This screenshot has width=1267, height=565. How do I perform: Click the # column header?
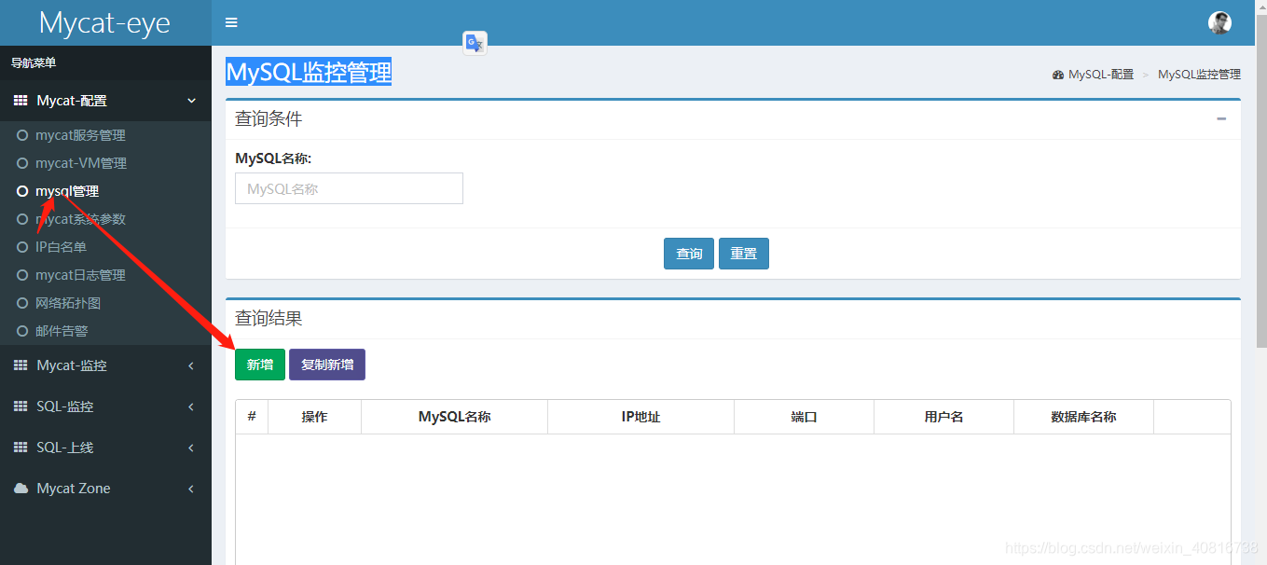252,417
